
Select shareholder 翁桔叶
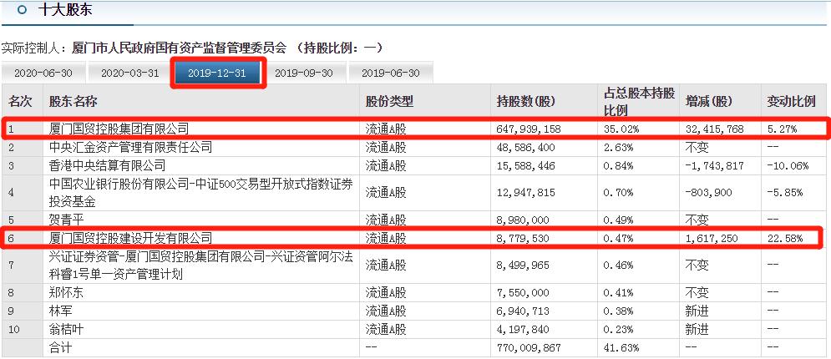(66, 329)
